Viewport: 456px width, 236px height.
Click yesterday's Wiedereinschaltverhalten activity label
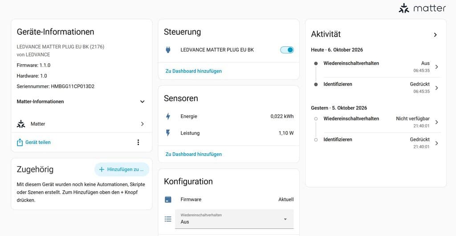pyautogui.click(x=351, y=118)
